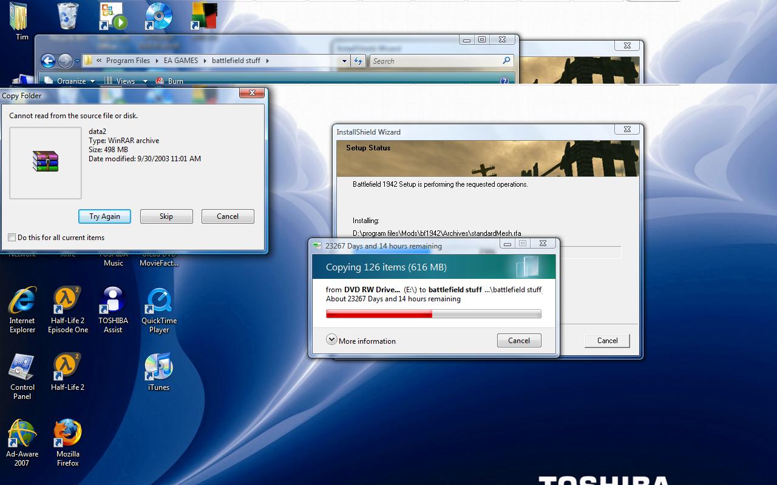
Task: Click Try Again in Copy Folder dialog
Action: [104, 216]
